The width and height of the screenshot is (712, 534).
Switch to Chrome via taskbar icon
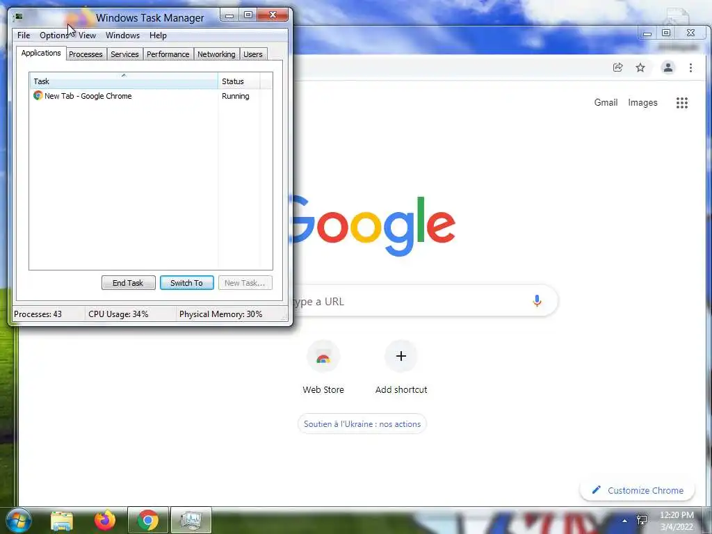[148, 520]
